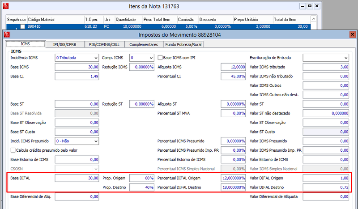Tick the checkbox in item row 890410
This screenshot has height=209, width=358.
click(23, 26)
